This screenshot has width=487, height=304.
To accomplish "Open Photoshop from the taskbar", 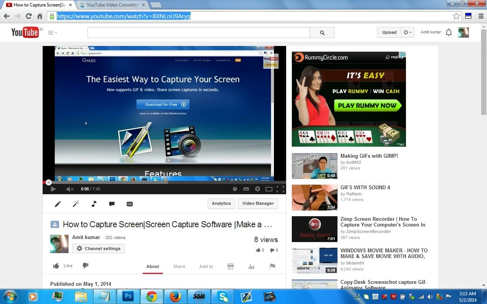I will [x=128, y=296].
